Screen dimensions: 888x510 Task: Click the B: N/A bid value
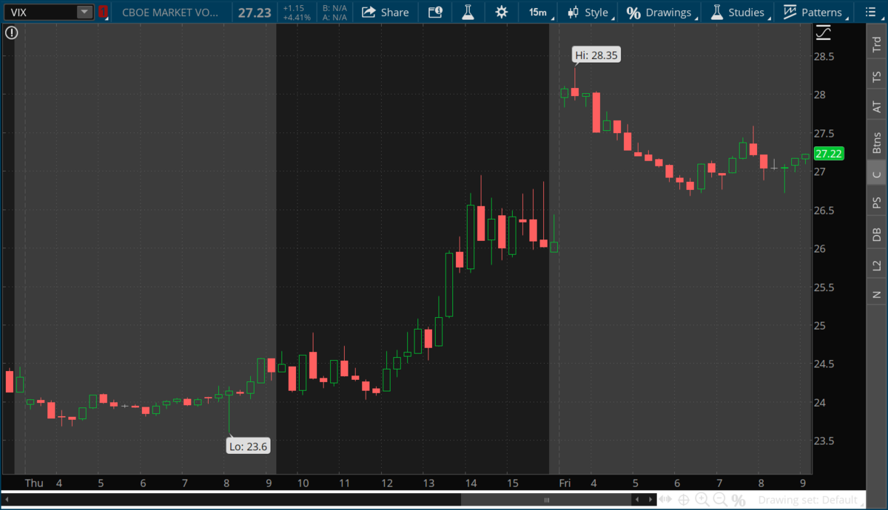(x=334, y=7)
